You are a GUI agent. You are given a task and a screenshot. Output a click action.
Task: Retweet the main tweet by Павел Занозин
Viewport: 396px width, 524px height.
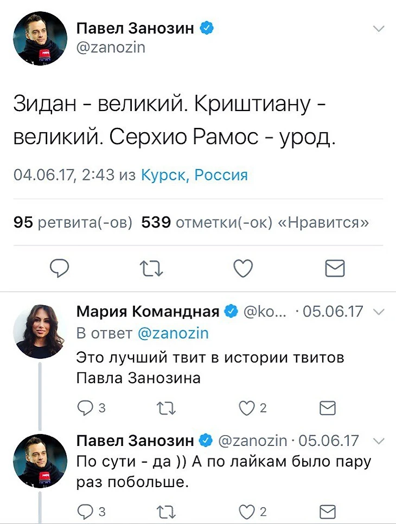[149, 268]
